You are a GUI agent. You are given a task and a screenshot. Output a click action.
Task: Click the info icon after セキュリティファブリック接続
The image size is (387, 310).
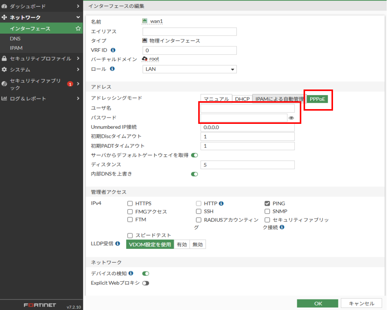pyautogui.click(x=282, y=227)
